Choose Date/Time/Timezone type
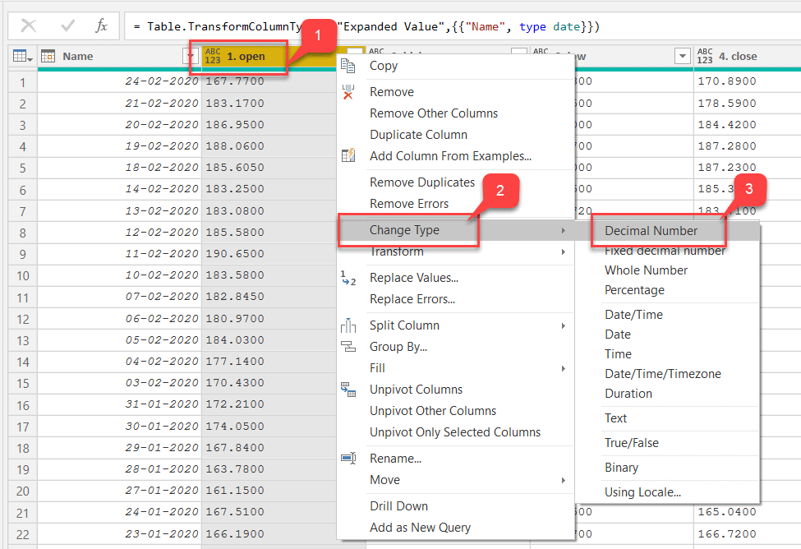The image size is (801, 549). coord(662,374)
